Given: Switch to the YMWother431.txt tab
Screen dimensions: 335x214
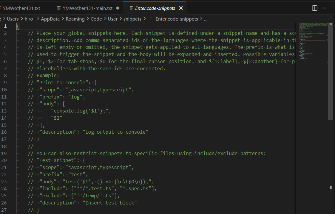Looking at the screenshot, I should tap(21, 8).
